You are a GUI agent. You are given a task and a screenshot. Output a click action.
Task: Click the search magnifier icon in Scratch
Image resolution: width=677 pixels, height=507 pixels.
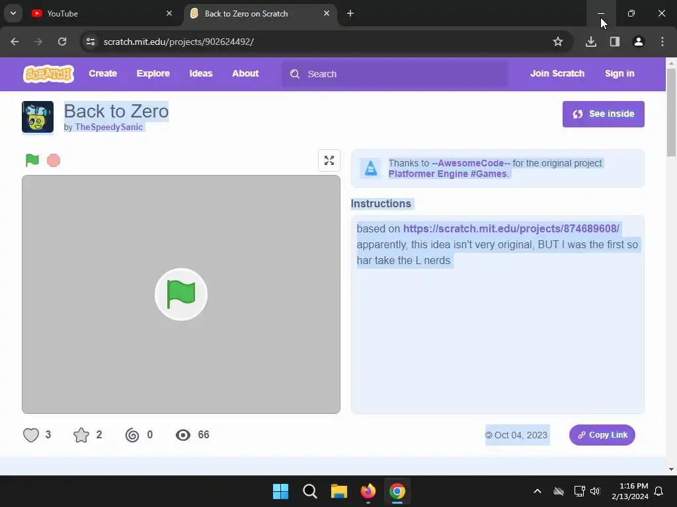pos(295,74)
